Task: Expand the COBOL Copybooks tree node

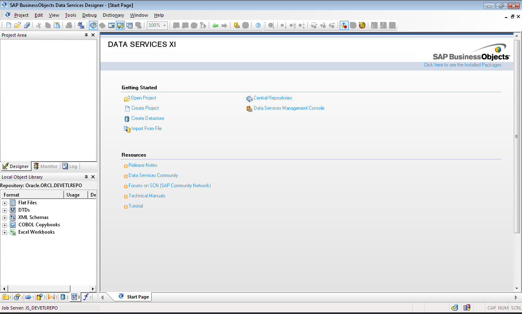Action: click(x=5, y=225)
